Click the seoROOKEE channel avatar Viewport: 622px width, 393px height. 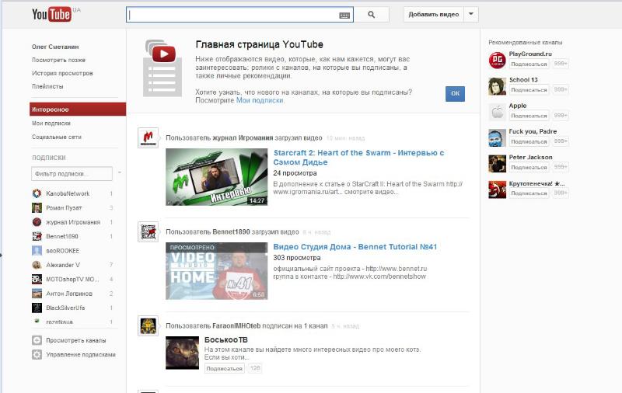coord(37,251)
